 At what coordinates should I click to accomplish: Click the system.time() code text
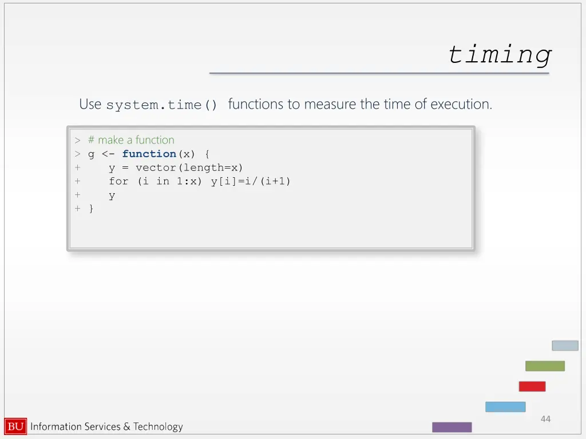(161, 105)
